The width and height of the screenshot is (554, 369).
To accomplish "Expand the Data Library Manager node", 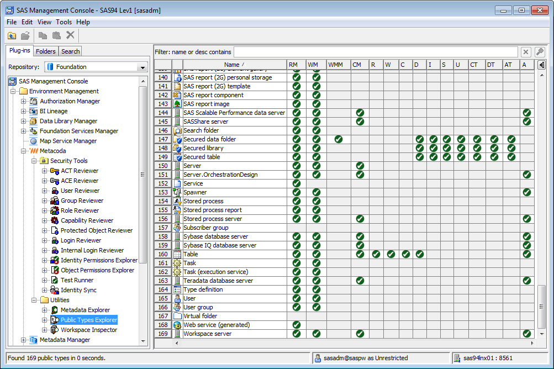I will pyautogui.click(x=23, y=121).
